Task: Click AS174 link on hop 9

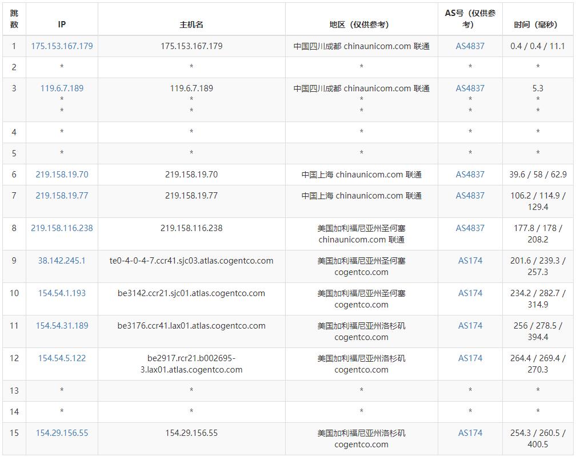Action: [470, 260]
